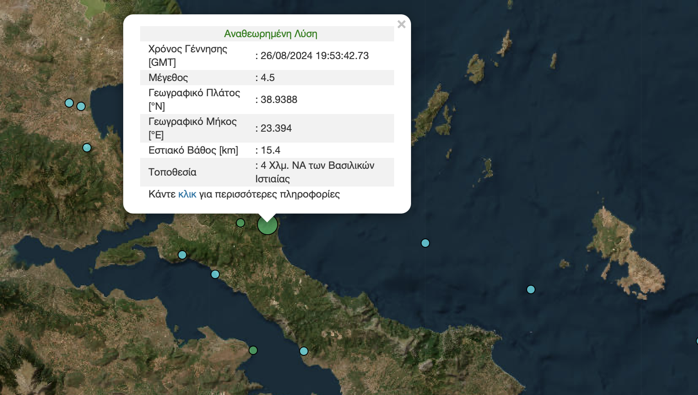Select the teal marker right beside the Lamia pair
The width and height of the screenshot is (698, 395).
pyautogui.click(x=81, y=106)
